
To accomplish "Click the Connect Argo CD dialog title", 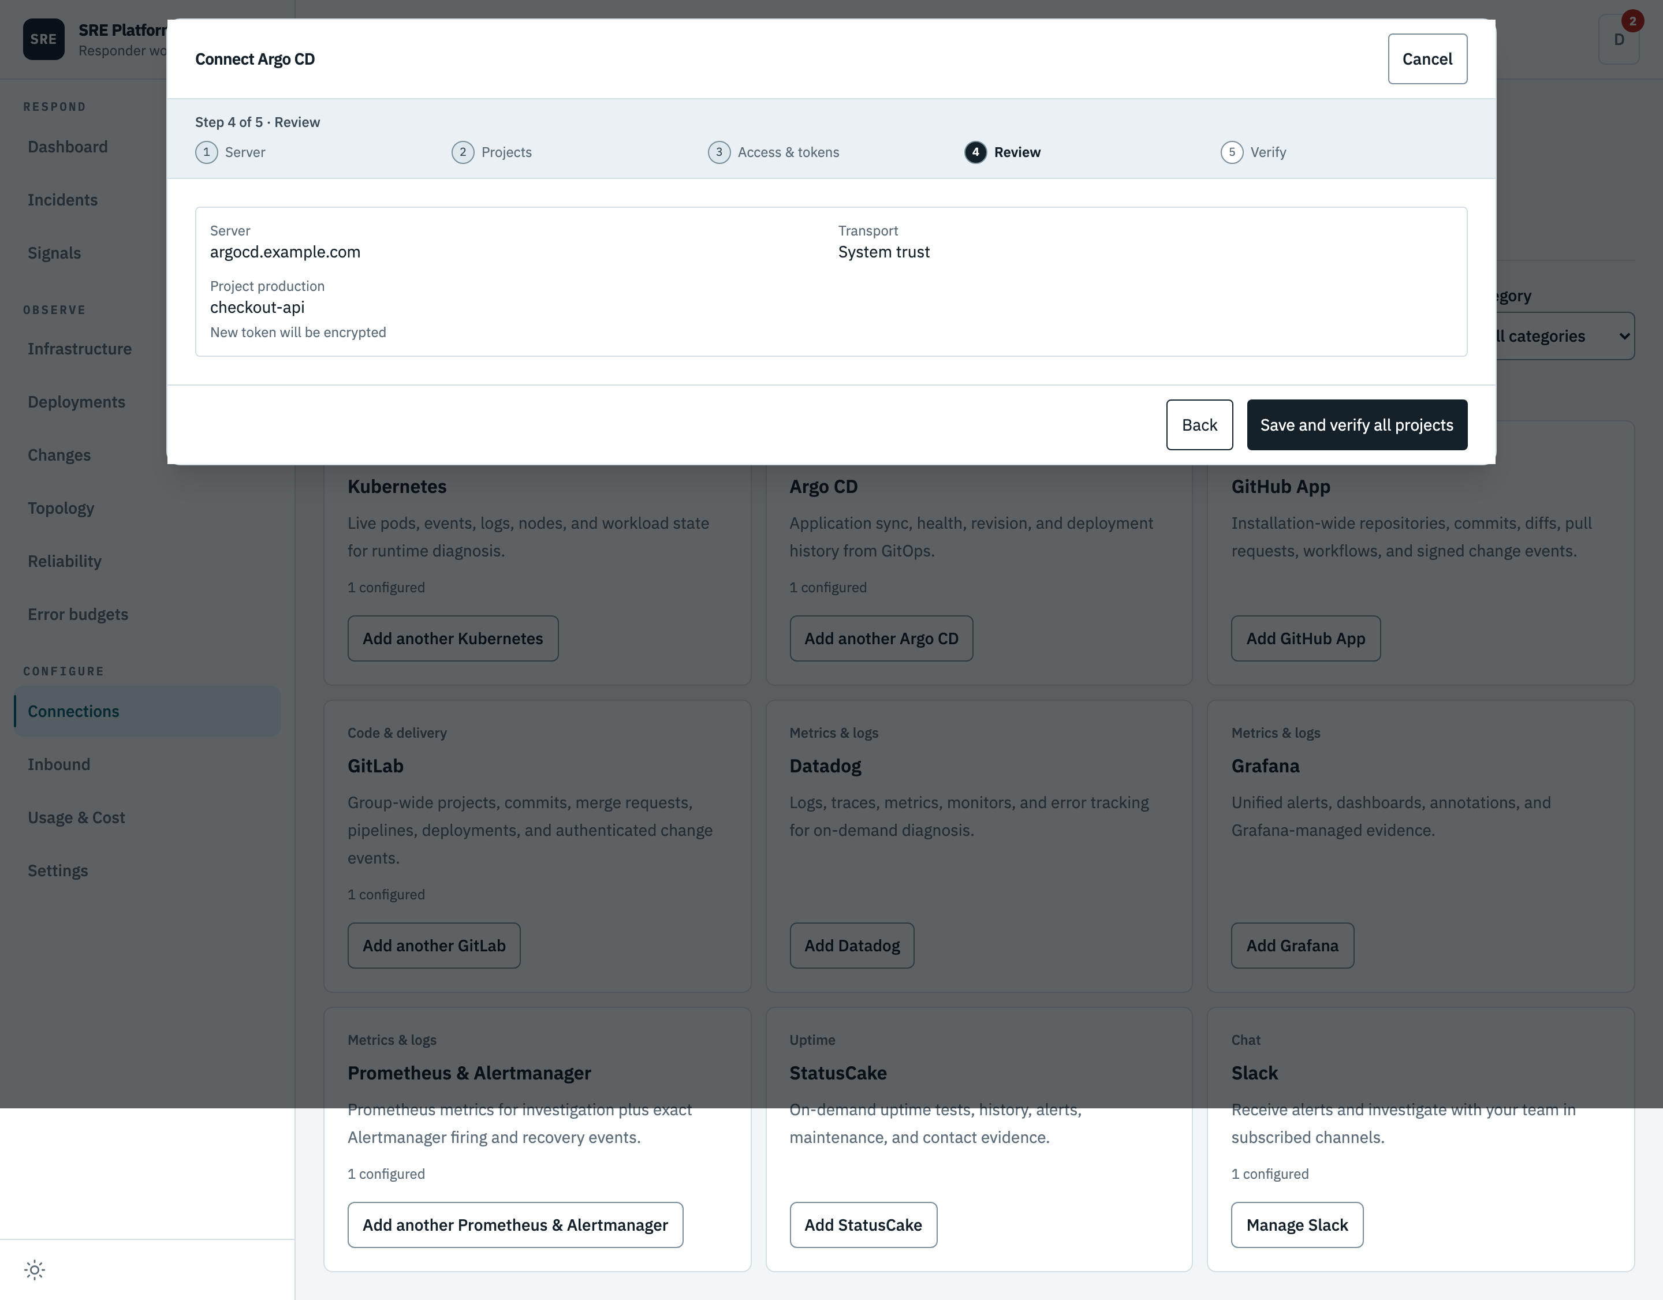I will 255,59.
